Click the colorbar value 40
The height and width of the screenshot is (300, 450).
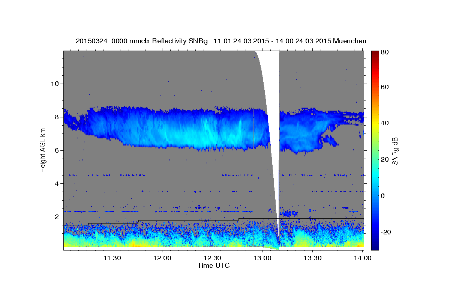coord(384,123)
